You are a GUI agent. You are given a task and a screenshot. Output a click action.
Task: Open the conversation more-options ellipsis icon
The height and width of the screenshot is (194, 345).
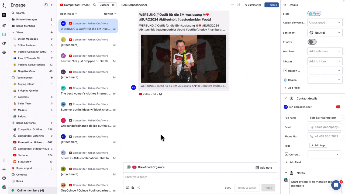(x=232, y=5)
